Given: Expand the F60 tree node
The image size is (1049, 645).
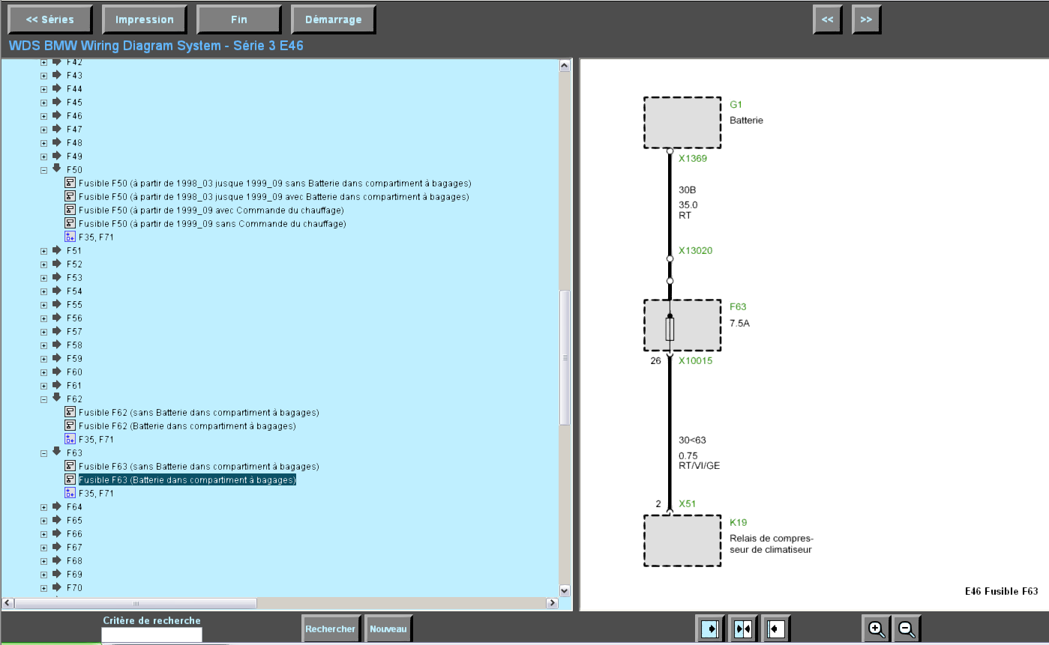Looking at the screenshot, I should pos(43,372).
